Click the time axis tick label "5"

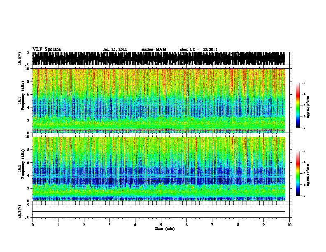[161, 225]
